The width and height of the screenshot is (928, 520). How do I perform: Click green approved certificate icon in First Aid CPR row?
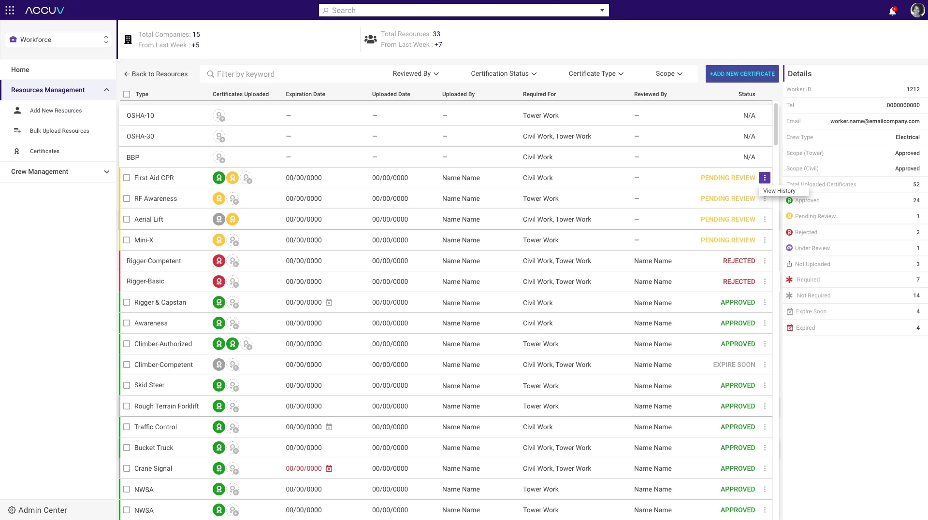click(x=219, y=178)
